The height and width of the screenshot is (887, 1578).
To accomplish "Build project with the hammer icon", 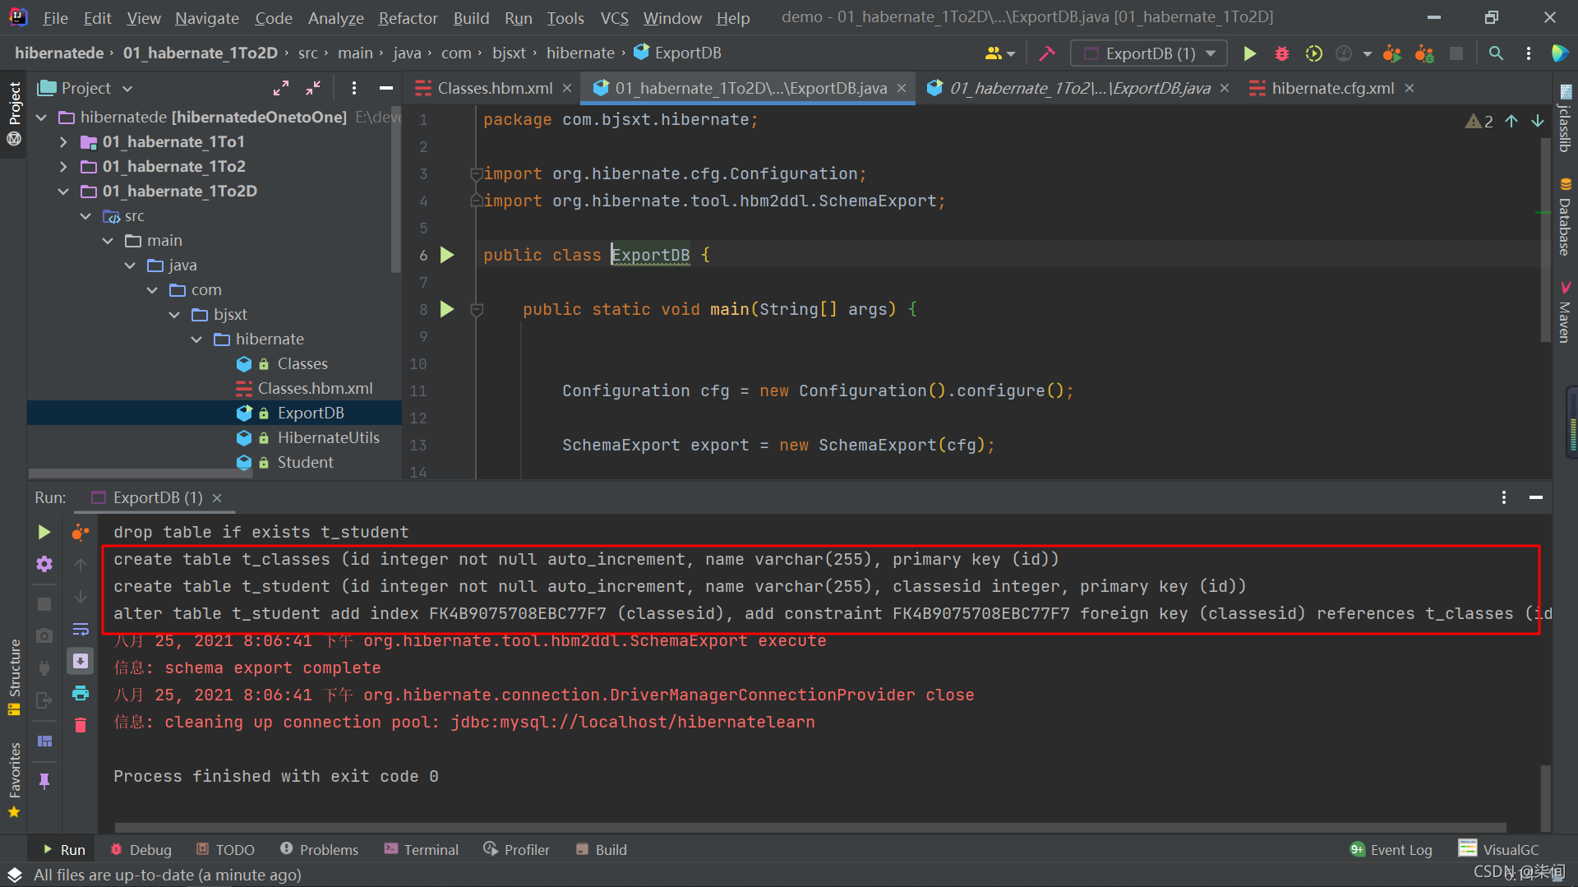I will tap(1046, 53).
